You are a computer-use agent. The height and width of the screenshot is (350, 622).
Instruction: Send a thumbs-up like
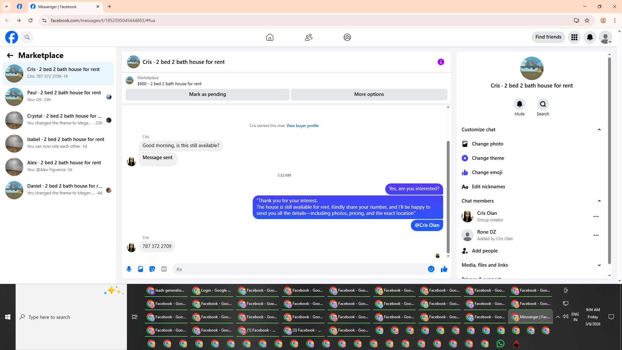[x=444, y=269]
